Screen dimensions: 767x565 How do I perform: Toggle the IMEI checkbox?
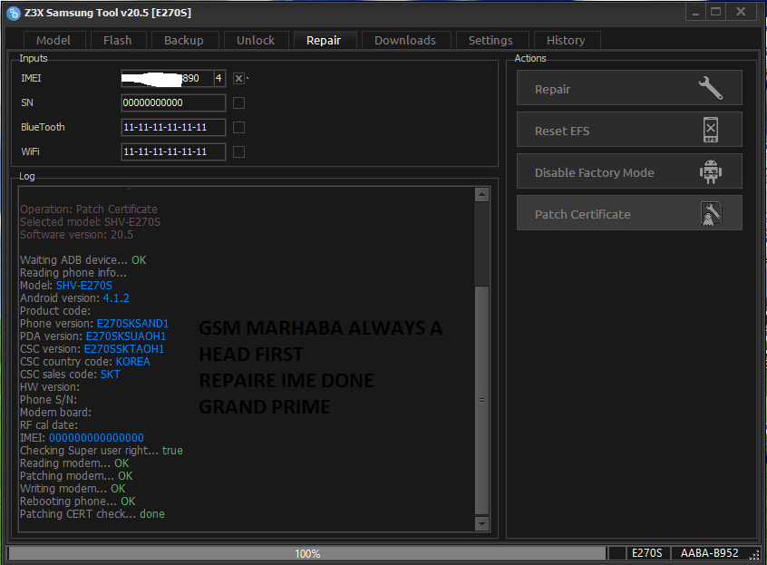[238, 78]
